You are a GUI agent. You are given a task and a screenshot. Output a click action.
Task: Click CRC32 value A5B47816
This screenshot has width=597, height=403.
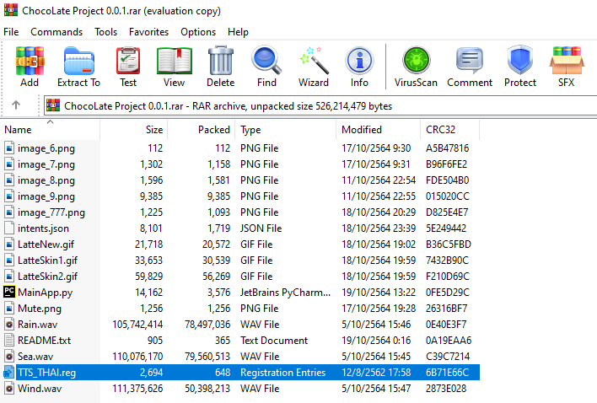tap(448, 148)
